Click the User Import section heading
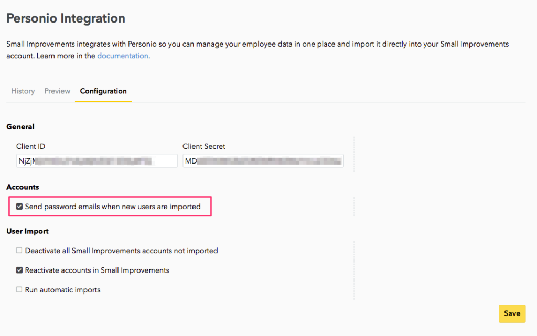 27,231
